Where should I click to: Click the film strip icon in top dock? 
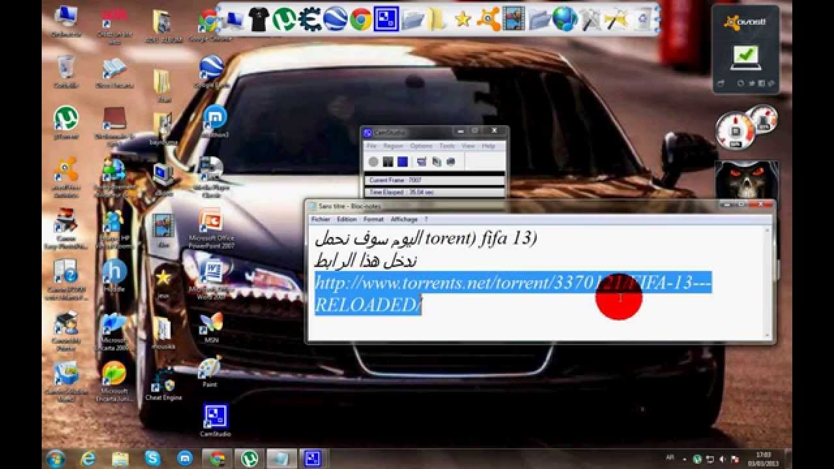click(514, 19)
